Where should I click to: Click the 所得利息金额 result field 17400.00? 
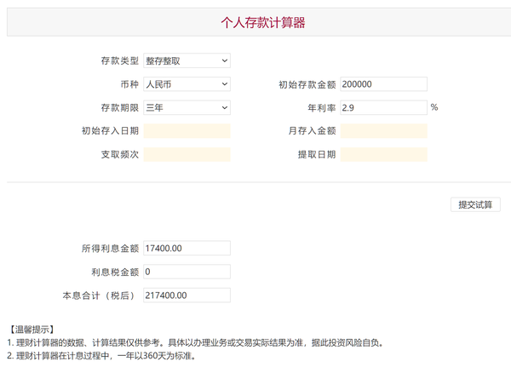tap(187, 248)
